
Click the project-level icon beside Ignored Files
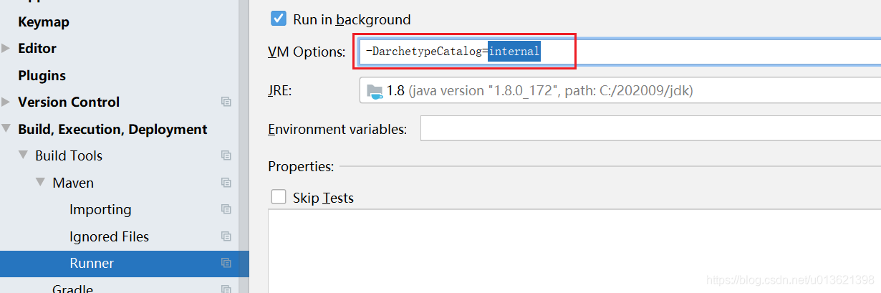pyautogui.click(x=226, y=236)
